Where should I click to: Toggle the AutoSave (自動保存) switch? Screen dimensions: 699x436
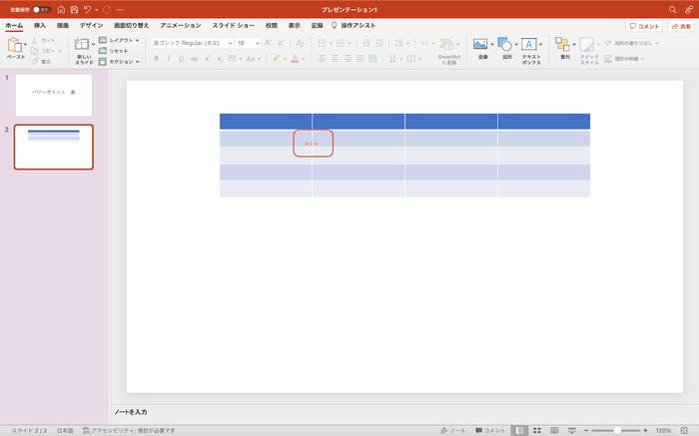(x=41, y=9)
